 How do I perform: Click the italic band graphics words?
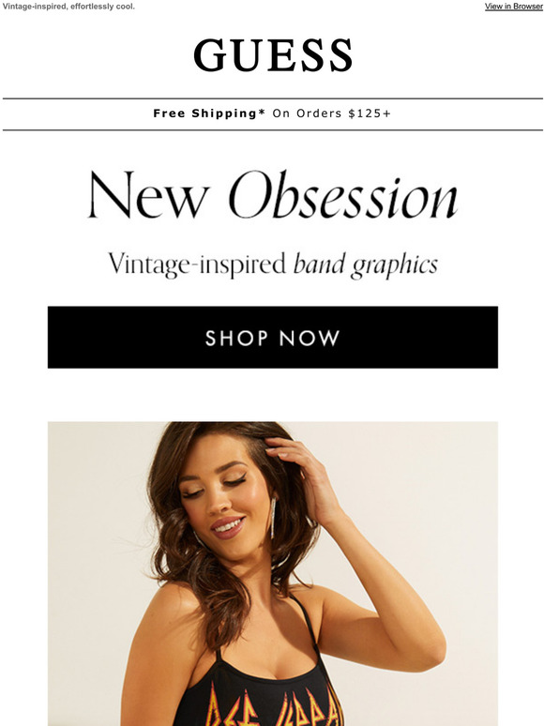pos(366,265)
